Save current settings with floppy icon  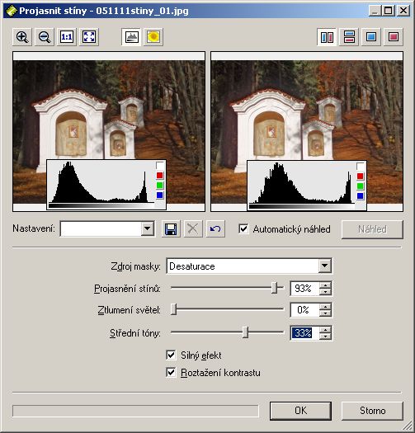point(171,229)
